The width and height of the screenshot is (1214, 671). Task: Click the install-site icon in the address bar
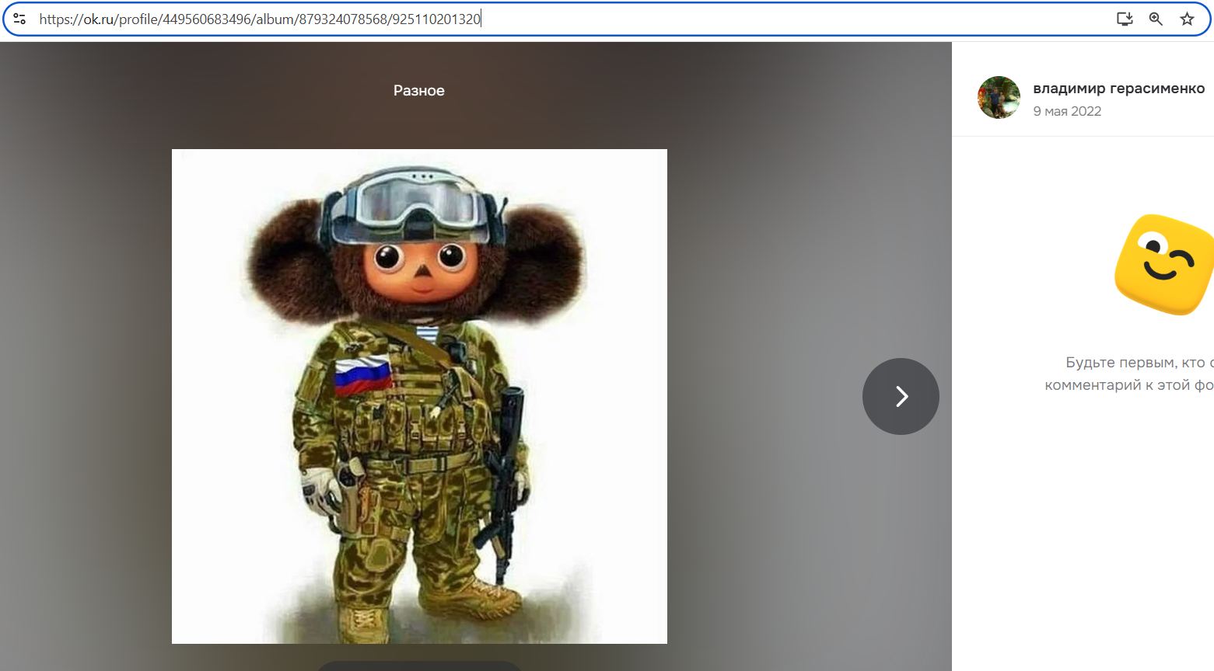click(x=1125, y=19)
